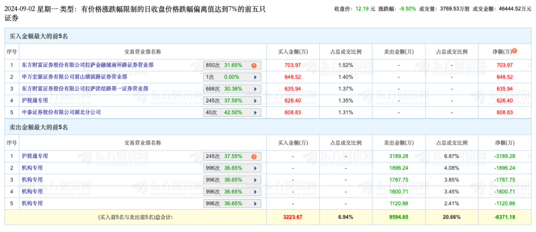The height and width of the screenshot is (232, 536).
Task: Open the 机构专用 link in sell row 2
Action: coord(32,168)
